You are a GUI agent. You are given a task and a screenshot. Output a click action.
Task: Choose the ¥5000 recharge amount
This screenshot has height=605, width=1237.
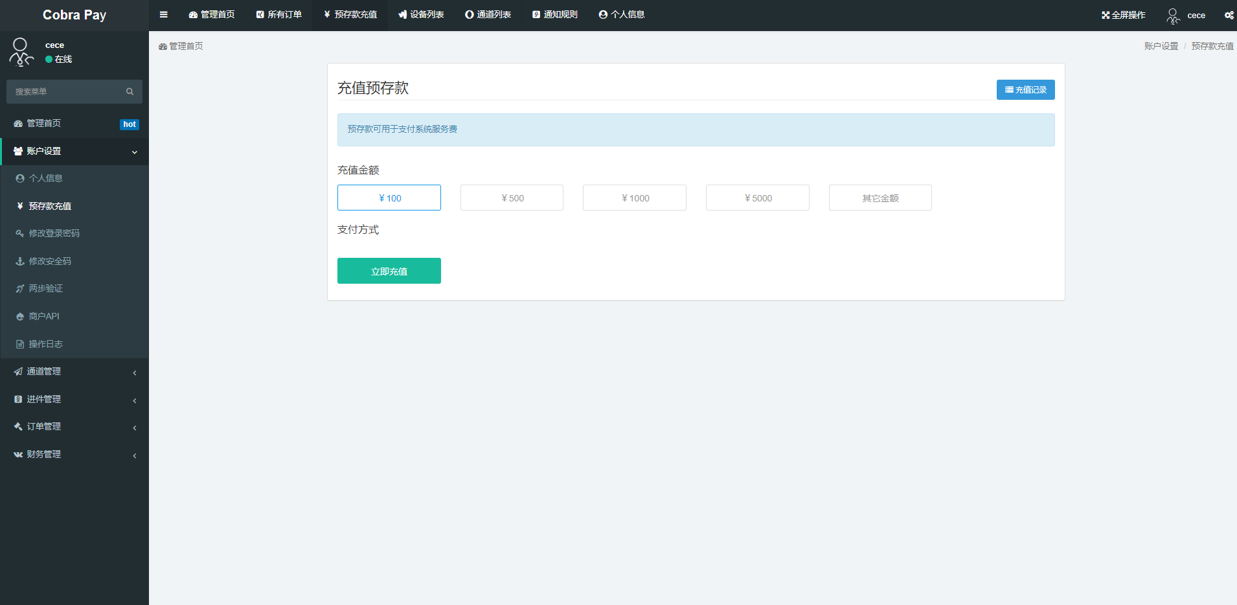coord(757,198)
